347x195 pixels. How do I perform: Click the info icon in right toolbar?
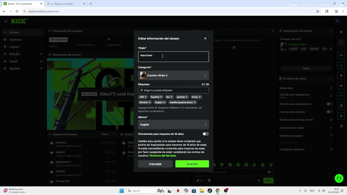pyautogui.click(x=341, y=32)
